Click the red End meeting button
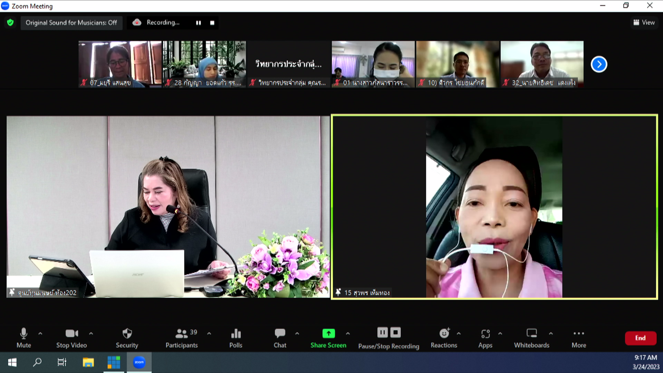This screenshot has height=373, width=663. (641, 338)
